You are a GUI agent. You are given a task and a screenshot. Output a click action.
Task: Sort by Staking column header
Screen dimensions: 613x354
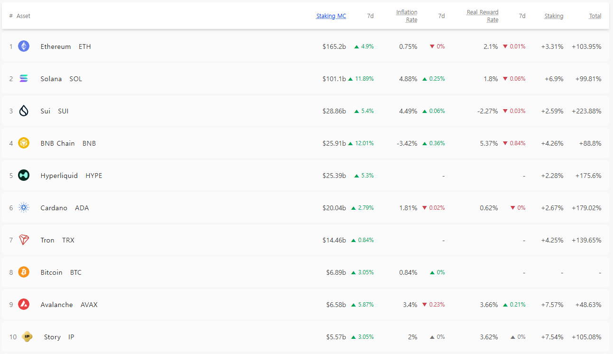[x=554, y=16]
